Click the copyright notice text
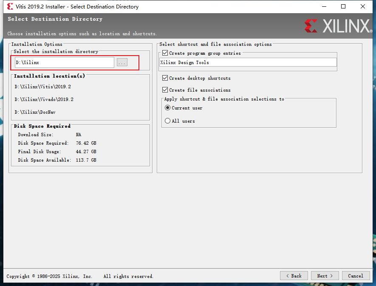Image resolution: width=376 pixels, height=286 pixels. pos(80,276)
